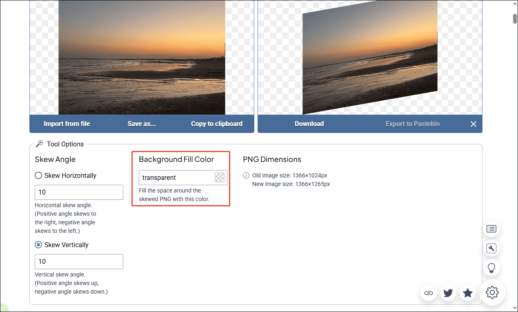Import a PNG from file

click(x=67, y=124)
